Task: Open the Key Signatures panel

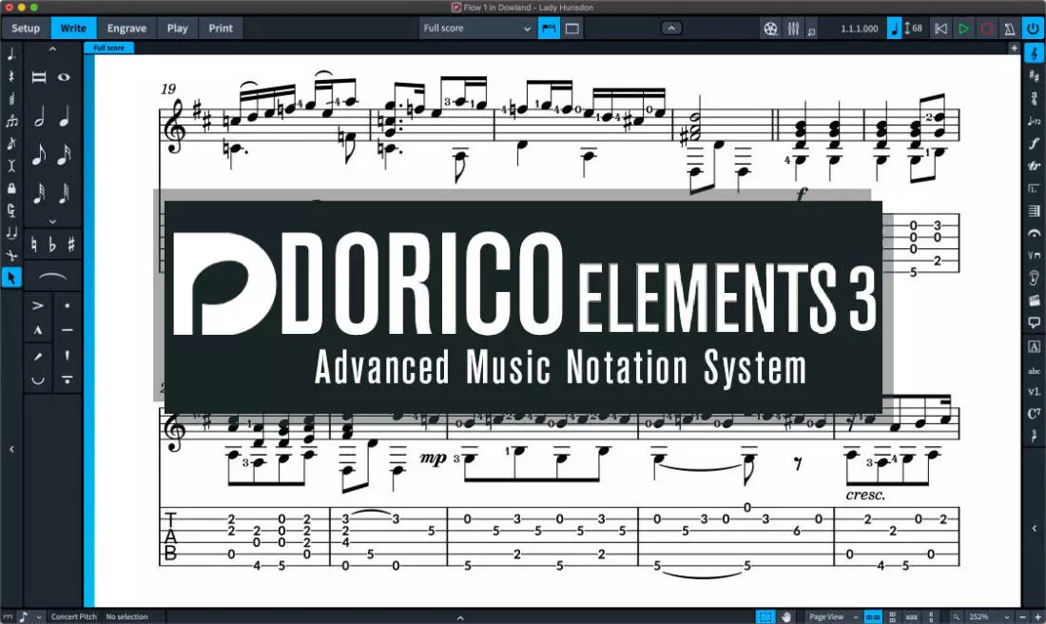Action: [1034, 76]
